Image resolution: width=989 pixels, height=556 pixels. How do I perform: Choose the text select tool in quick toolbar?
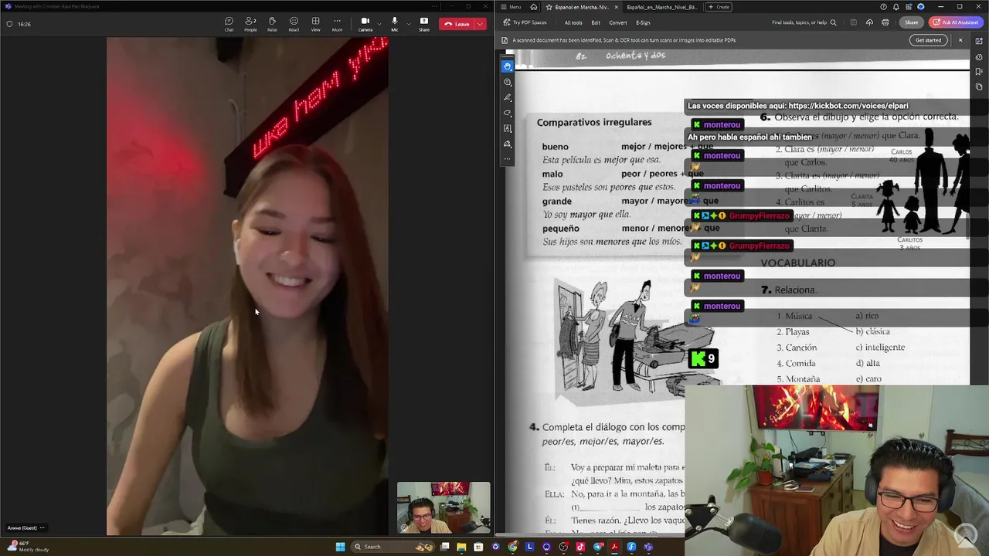pos(508,128)
